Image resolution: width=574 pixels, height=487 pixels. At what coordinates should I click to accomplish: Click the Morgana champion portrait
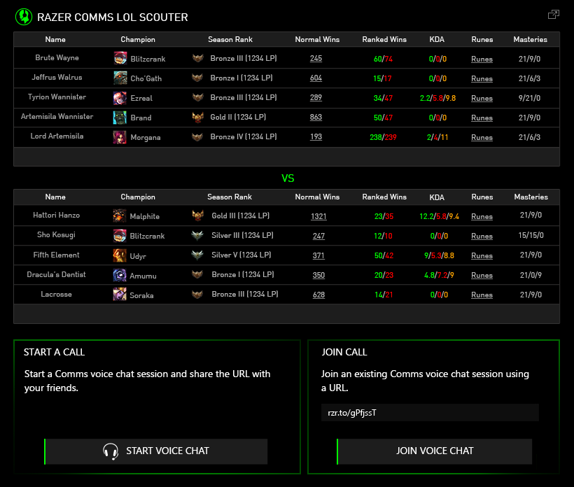(120, 137)
